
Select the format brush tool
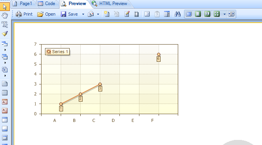click(5, 34)
